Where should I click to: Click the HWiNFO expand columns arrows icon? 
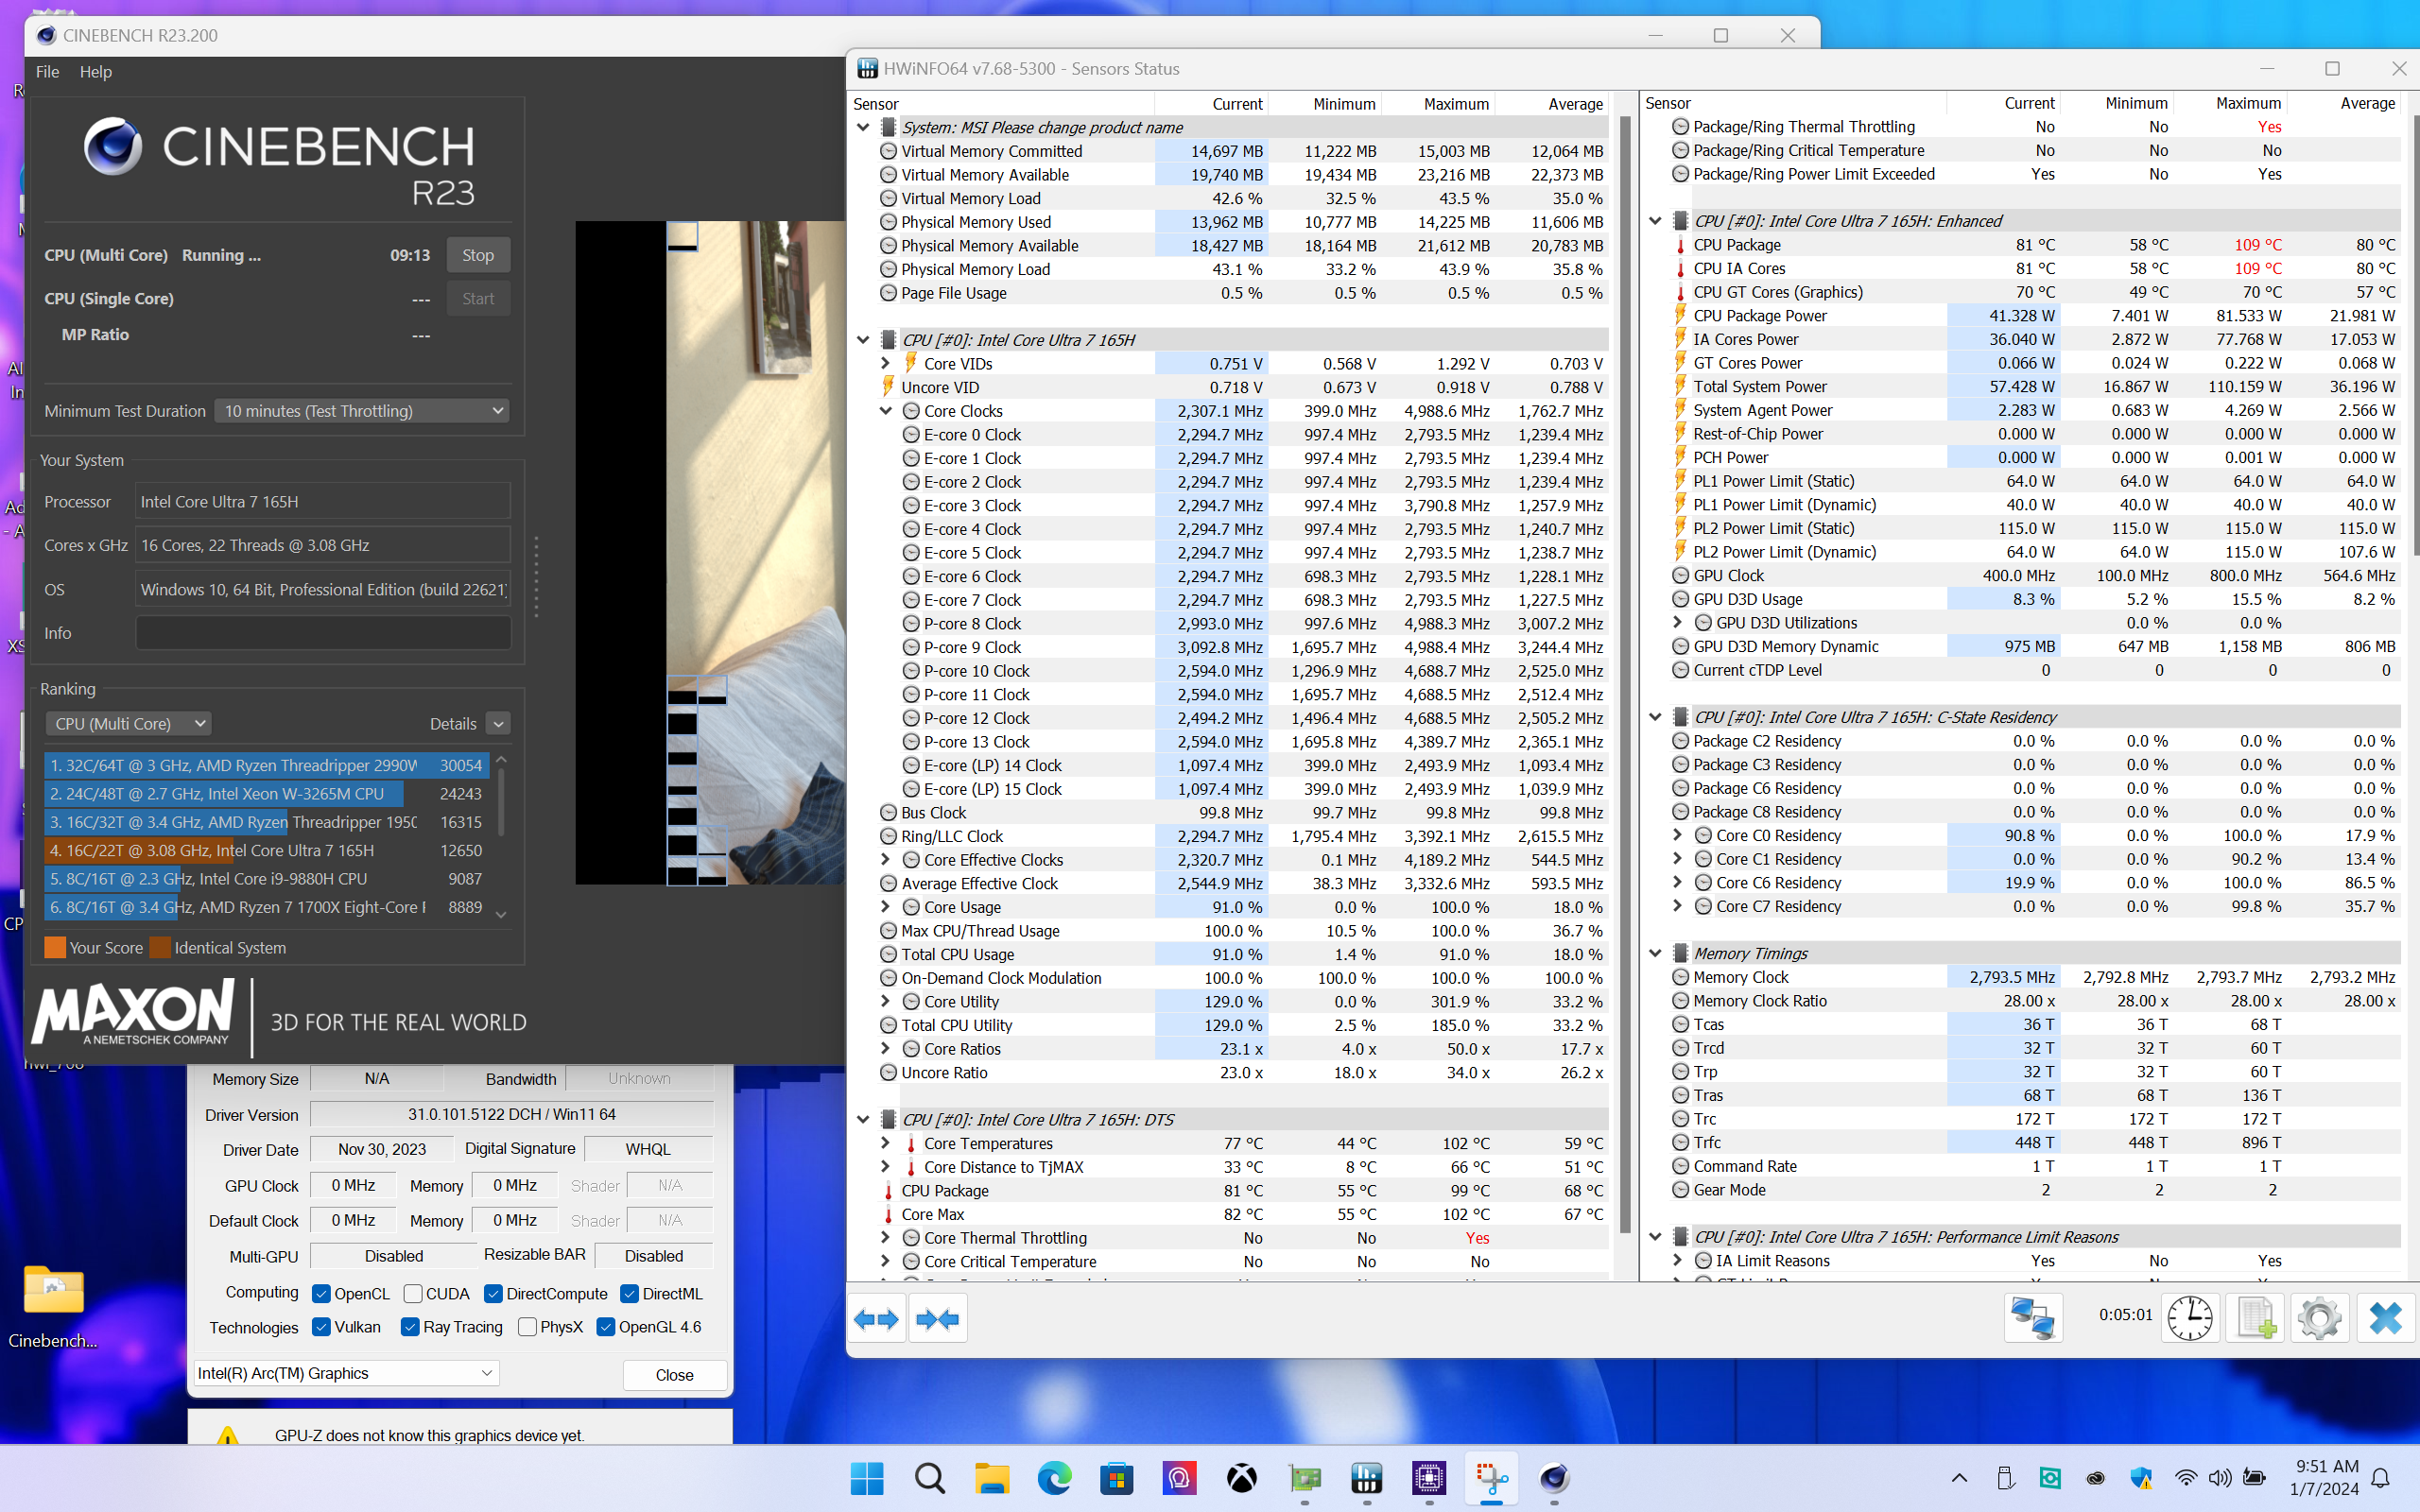point(875,1319)
